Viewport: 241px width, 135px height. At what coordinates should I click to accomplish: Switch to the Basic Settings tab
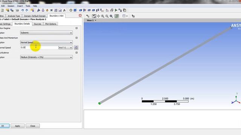[6, 24]
